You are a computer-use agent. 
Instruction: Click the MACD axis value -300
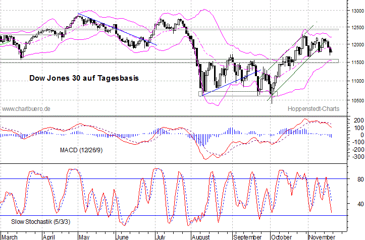(x=358, y=157)
